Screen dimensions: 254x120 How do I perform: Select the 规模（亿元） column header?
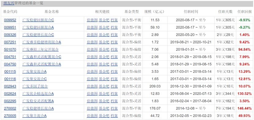[154, 12]
